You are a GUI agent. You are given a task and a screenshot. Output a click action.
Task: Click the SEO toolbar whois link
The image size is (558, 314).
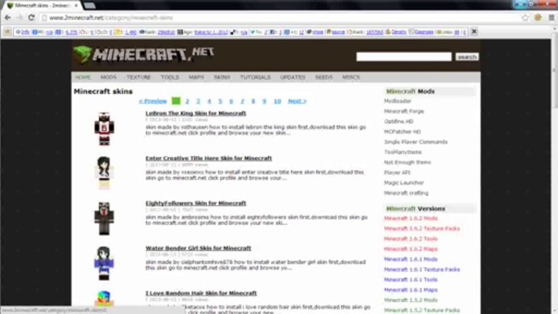[x=318, y=32]
